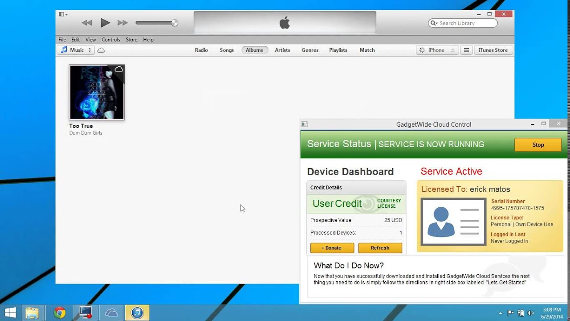Viewport: 570px width, 321px height.
Task: Click the iTunes taskbar icon
Action: click(x=137, y=313)
